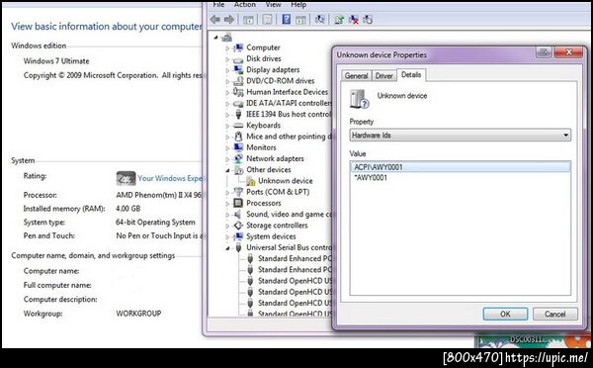Click the root computer node icon
The image size is (593, 368).
point(226,38)
